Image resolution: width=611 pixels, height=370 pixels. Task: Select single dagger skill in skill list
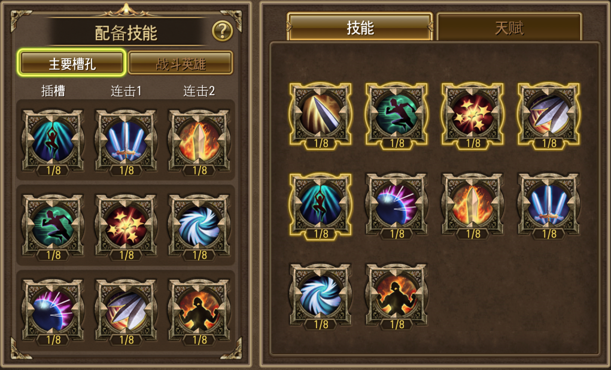coord(320,115)
